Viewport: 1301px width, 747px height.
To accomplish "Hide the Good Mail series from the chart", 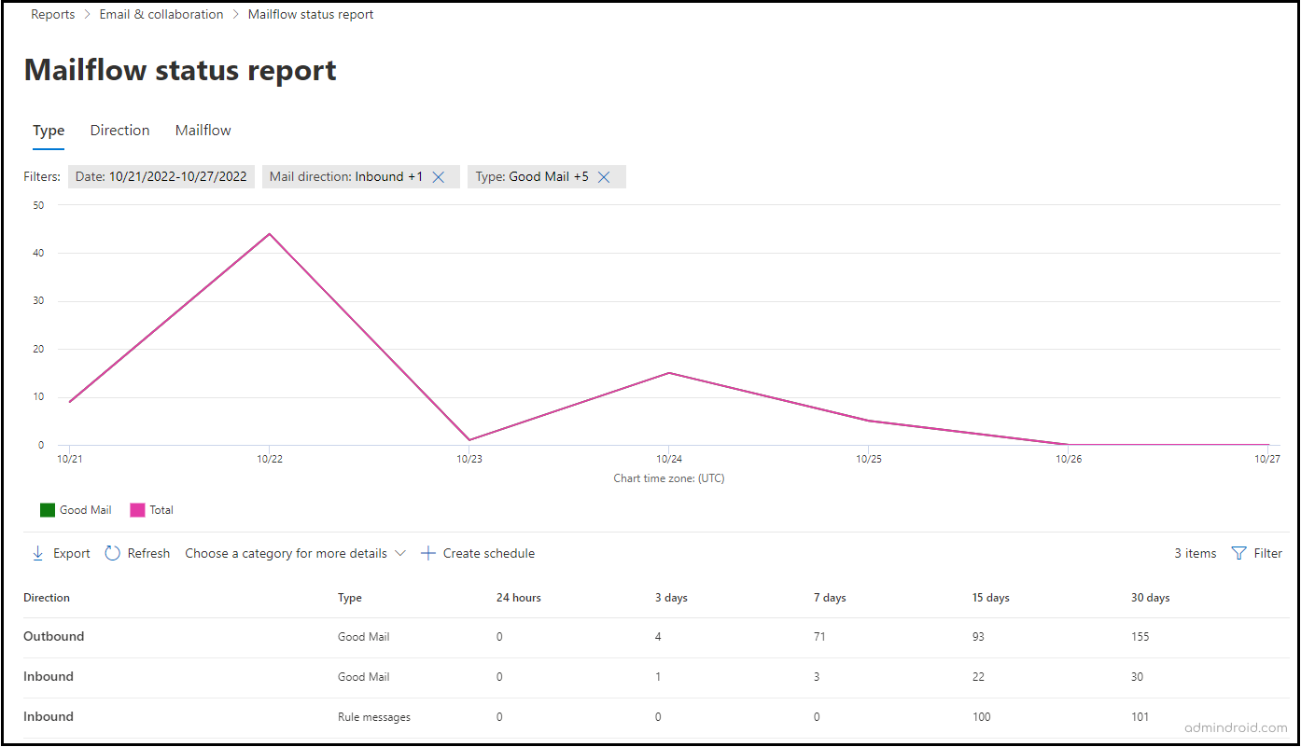I will tap(76, 509).
